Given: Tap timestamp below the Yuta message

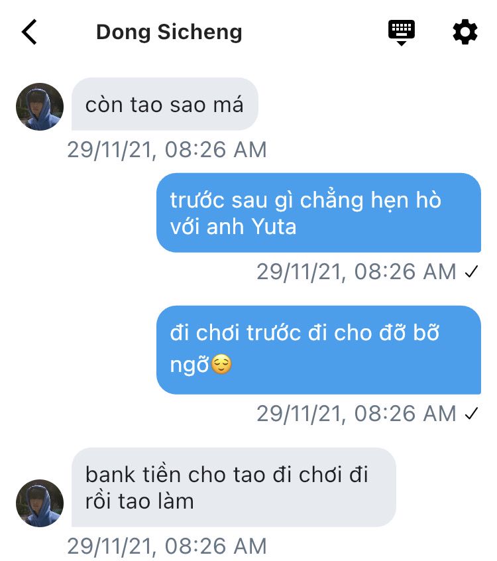Looking at the screenshot, I should 357,272.
